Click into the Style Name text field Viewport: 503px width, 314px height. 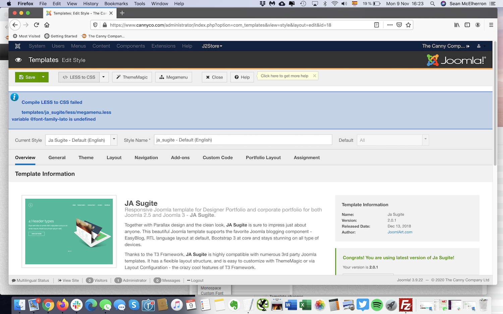coord(243,140)
